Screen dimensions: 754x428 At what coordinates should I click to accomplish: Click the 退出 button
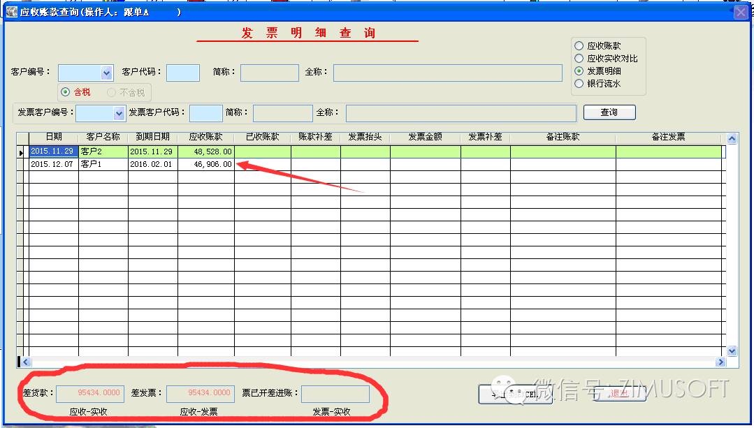click(x=619, y=394)
